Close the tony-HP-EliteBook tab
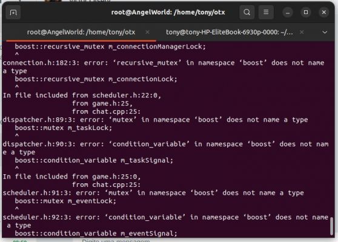This screenshot has height=242, width=338. click(x=302, y=32)
